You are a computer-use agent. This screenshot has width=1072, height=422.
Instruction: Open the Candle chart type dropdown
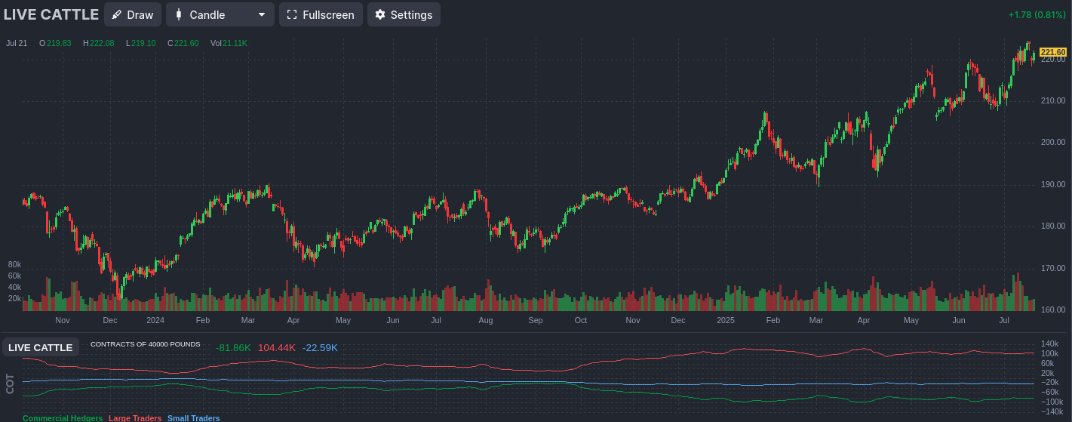(x=220, y=14)
